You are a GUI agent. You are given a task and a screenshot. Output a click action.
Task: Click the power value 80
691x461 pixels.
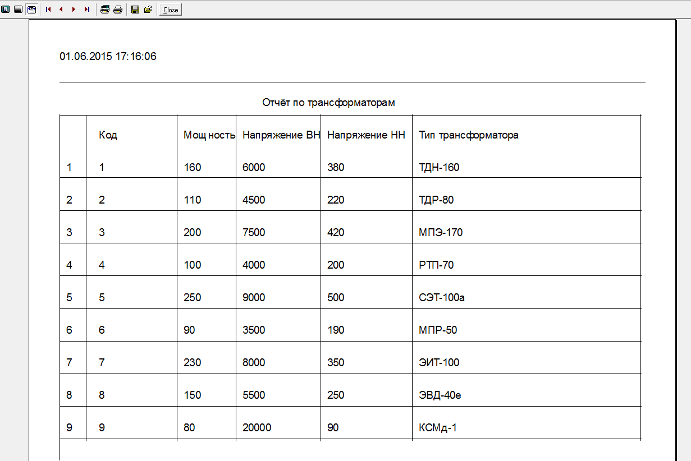[189, 427]
